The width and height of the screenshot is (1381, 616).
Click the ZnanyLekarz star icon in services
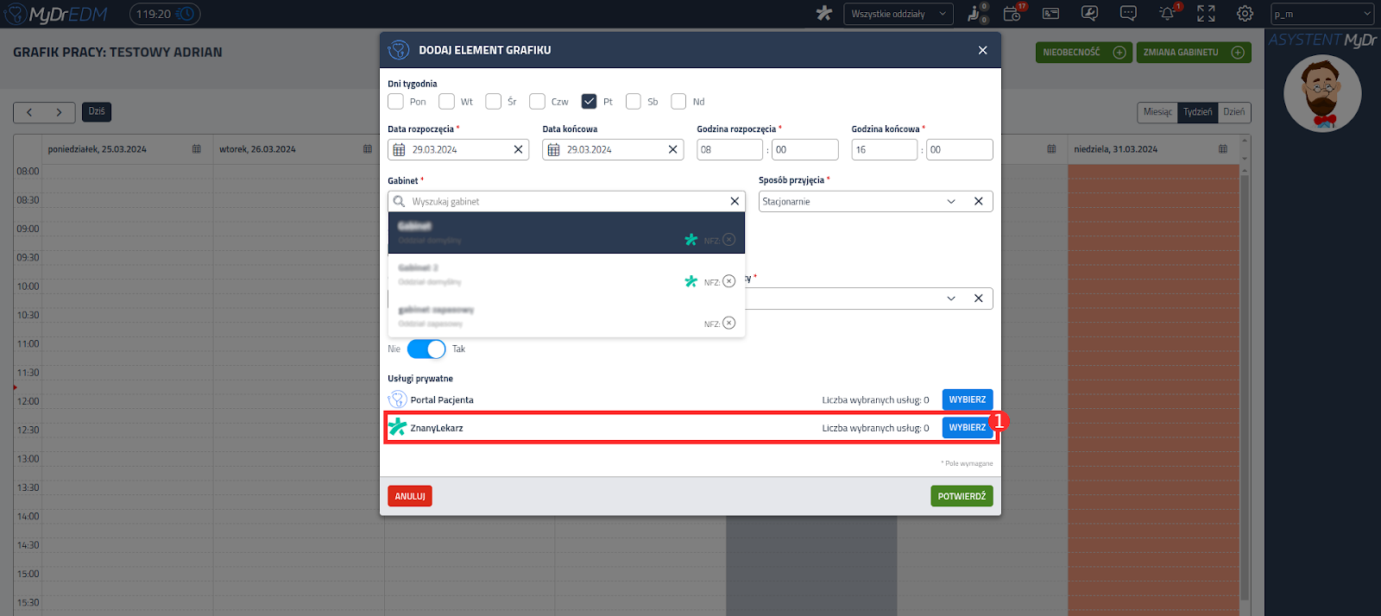click(x=397, y=427)
